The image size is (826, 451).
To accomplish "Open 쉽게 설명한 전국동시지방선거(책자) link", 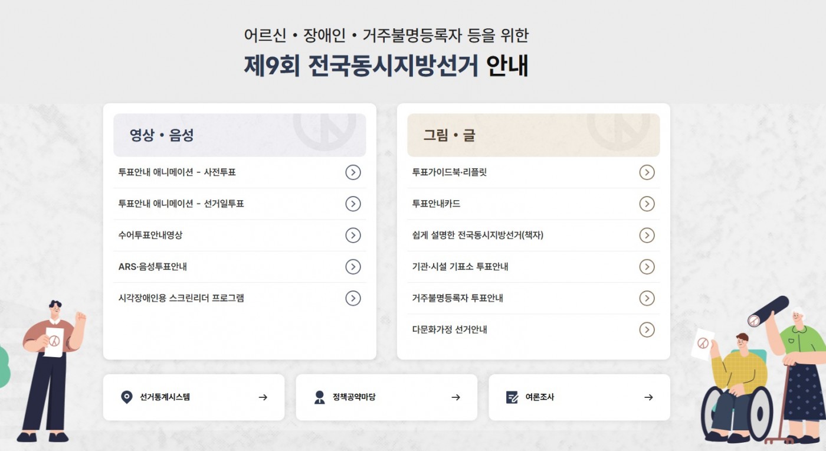I will pyautogui.click(x=533, y=235).
